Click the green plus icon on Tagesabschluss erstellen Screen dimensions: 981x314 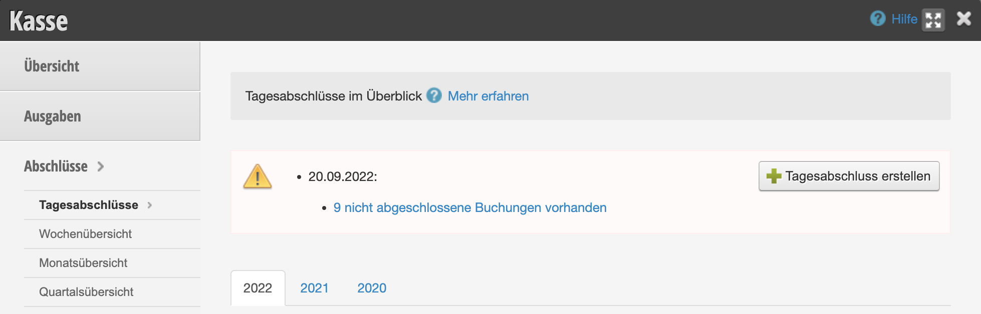point(774,176)
